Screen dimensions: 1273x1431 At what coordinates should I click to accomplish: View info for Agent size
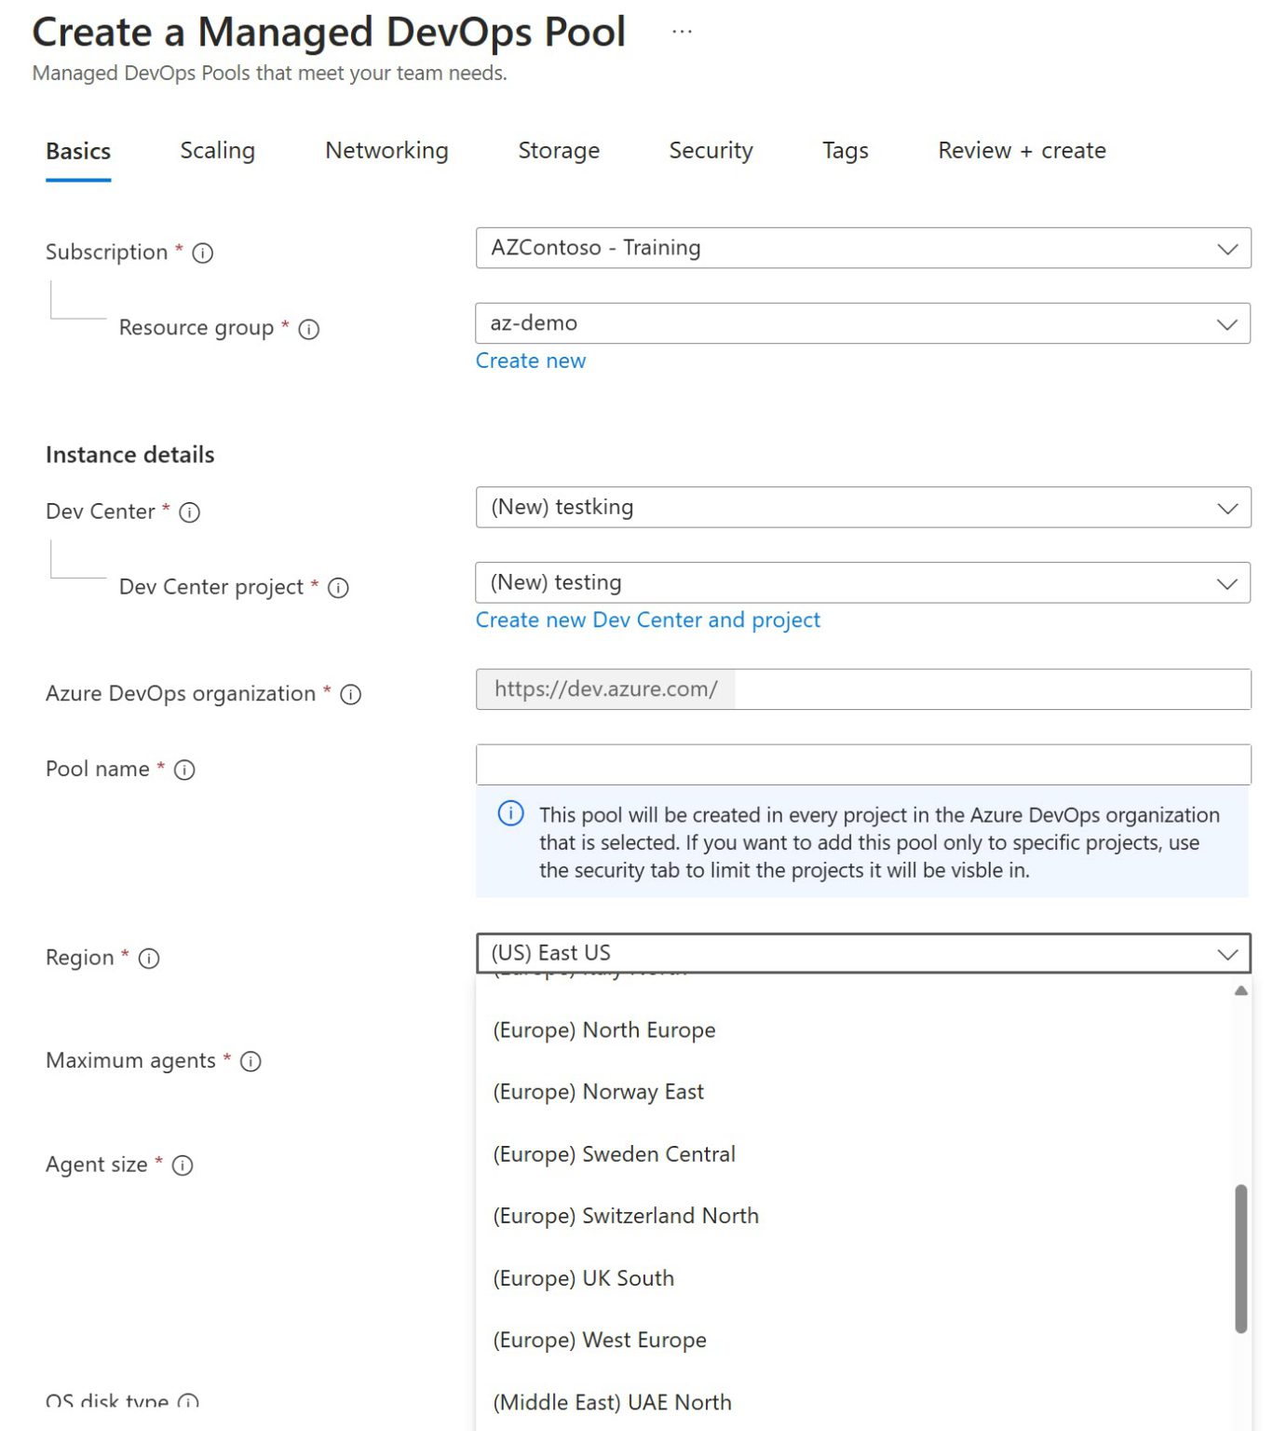pos(183,1165)
